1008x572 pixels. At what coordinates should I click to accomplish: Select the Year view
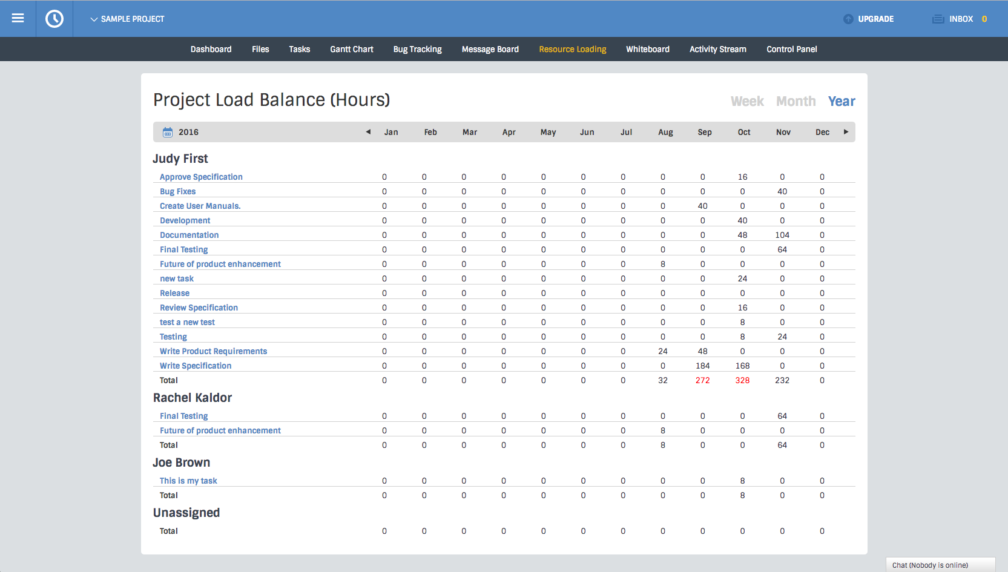[x=842, y=101]
